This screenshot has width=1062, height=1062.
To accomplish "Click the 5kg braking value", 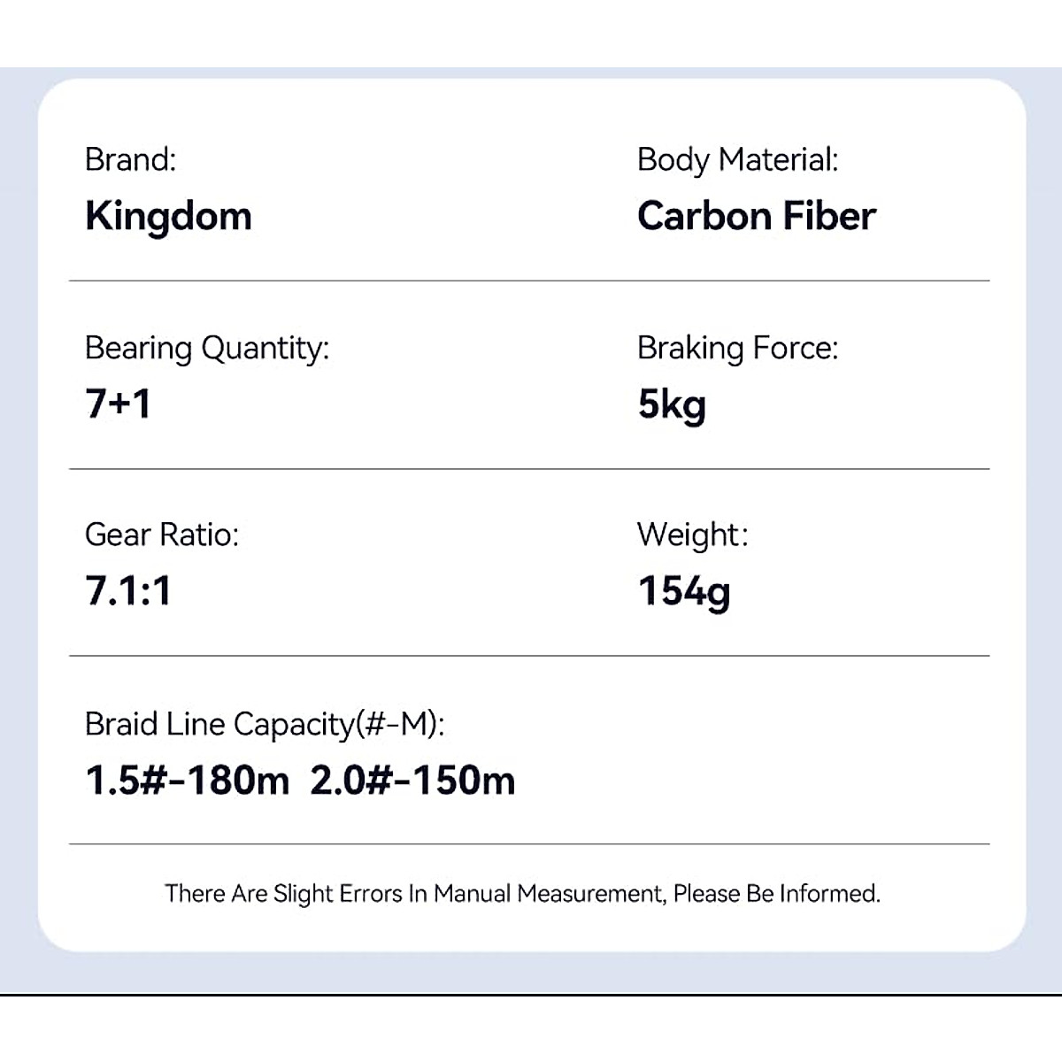I will 672,404.
